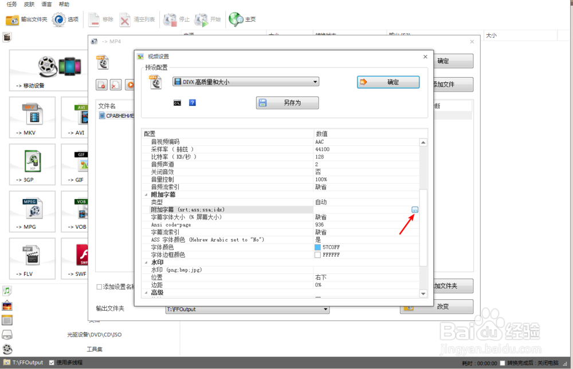Click the 确定 button in video settings

(388, 81)
